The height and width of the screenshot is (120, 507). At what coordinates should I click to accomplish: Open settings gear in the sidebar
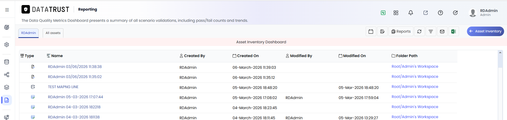[7, 45]
